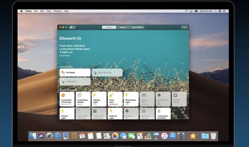
Task: Click the plus add button in toolbar
Action: [184, 27]
